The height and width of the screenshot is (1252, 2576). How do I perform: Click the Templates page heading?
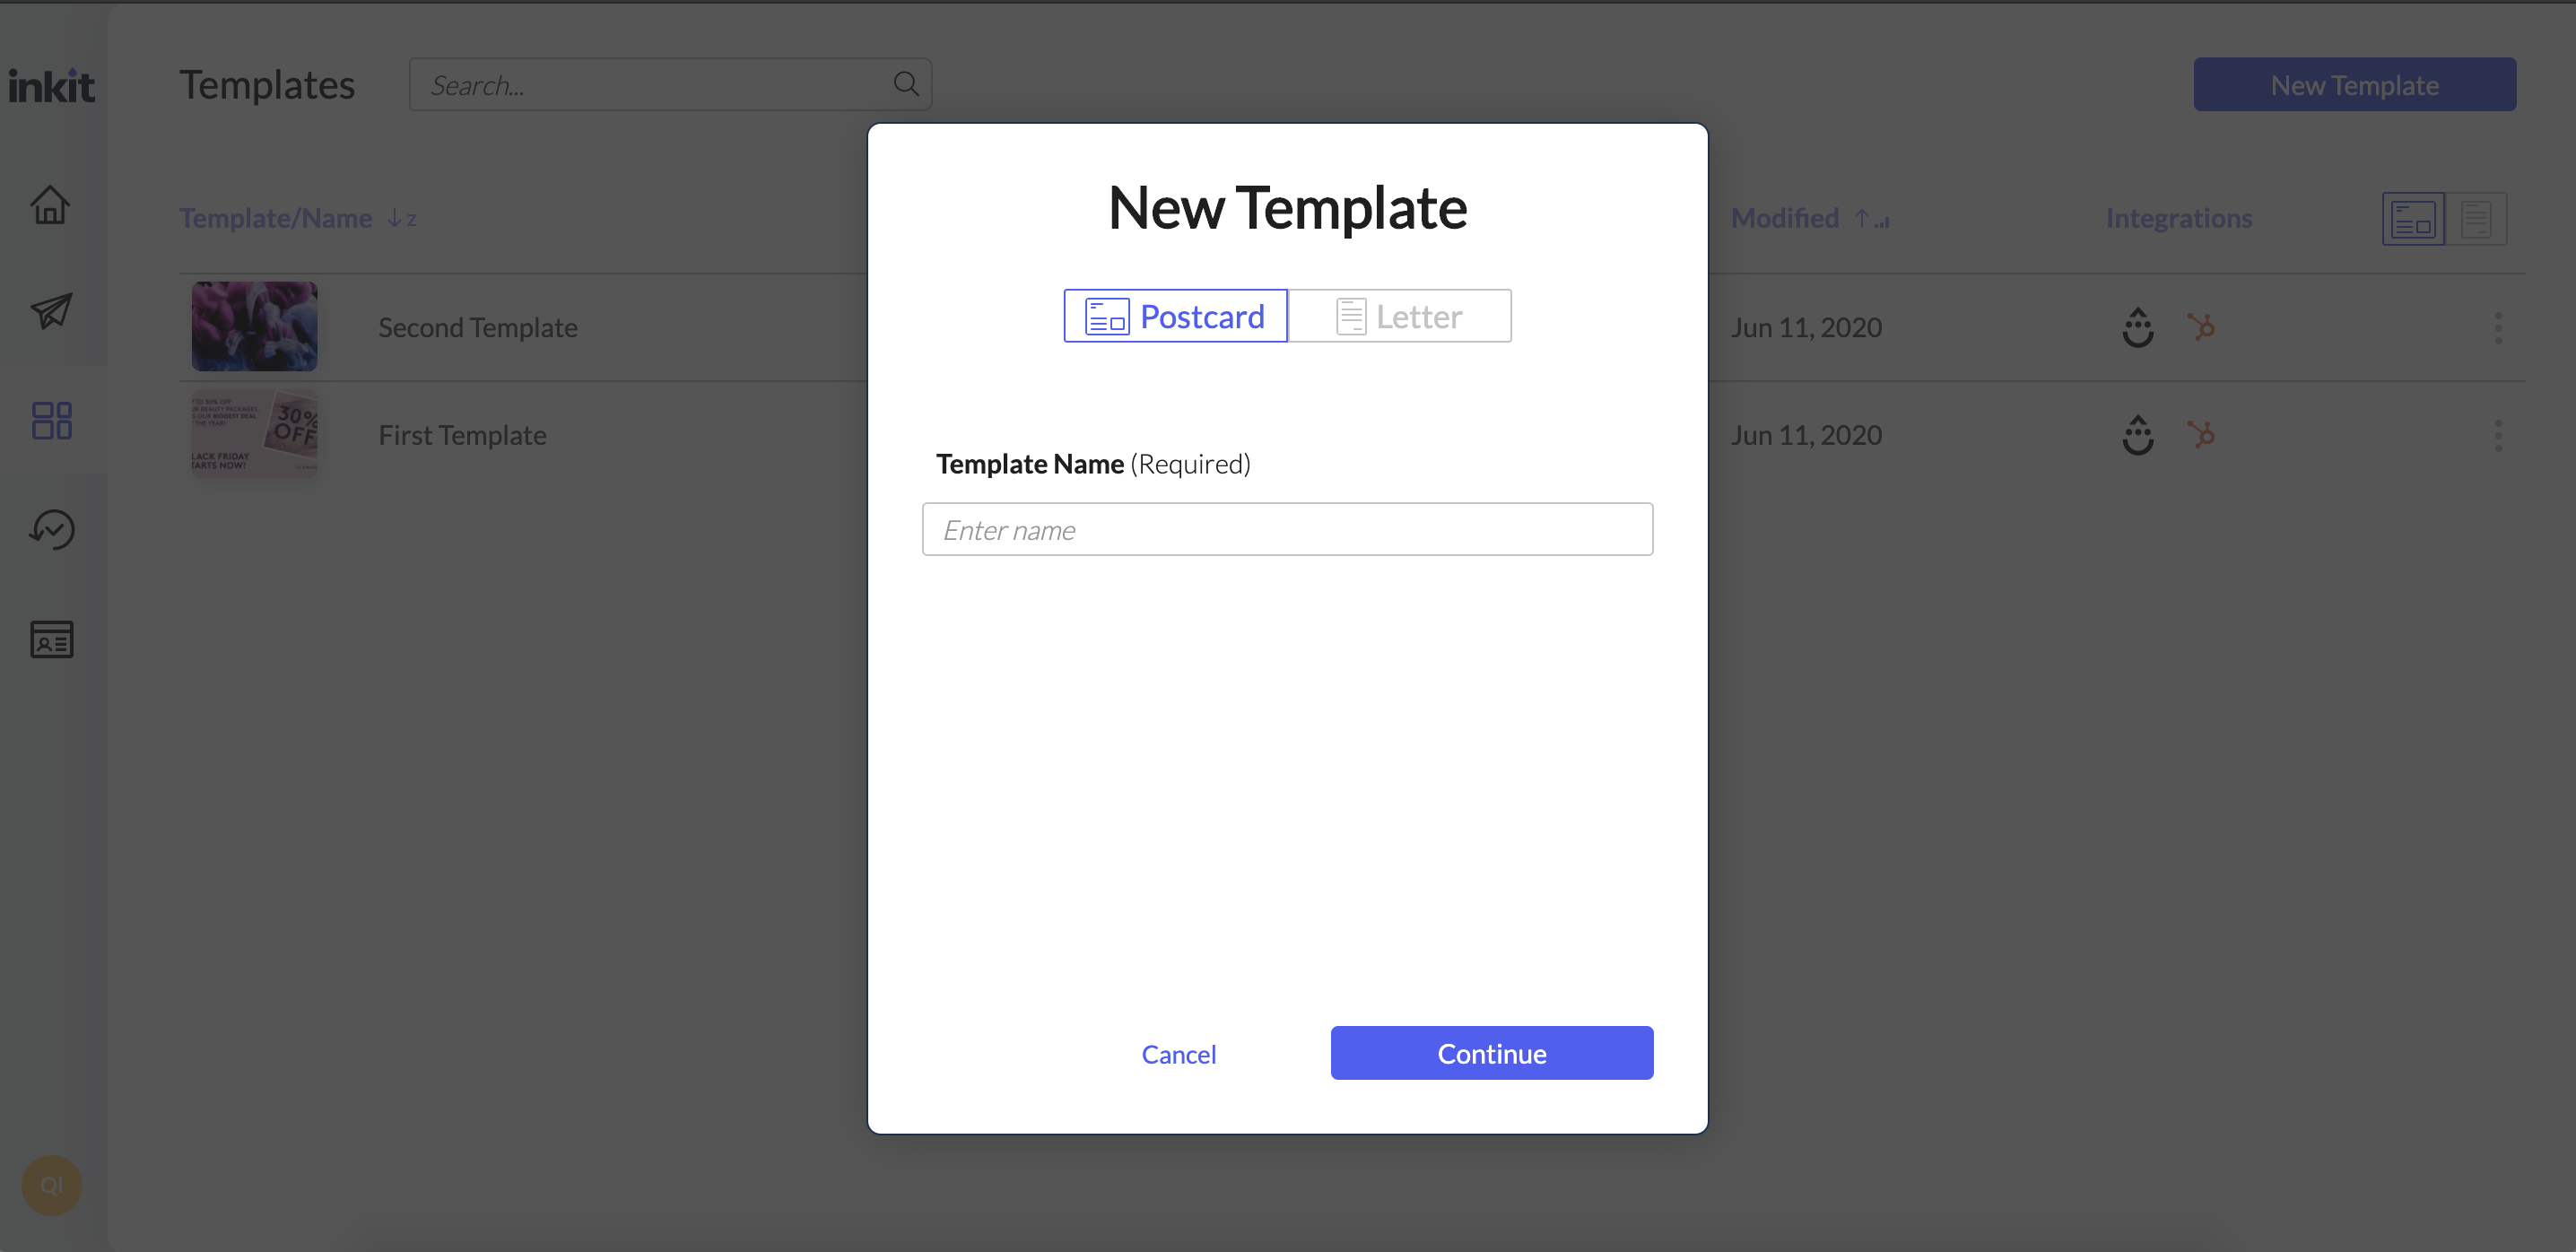tap(267, 85)
